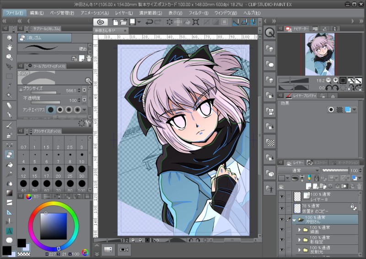This screenshot has height=259, width=366.
Task: Select no anti-aliasing option
Action: coord(51,110)
